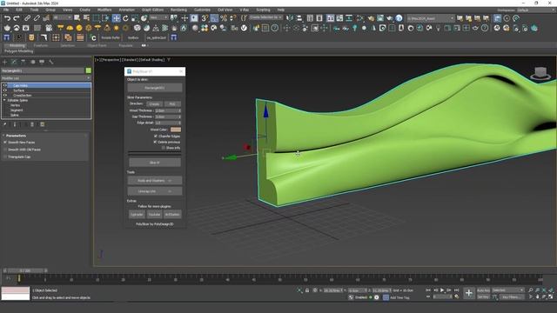
Task: Click the Set Key large plus icon
Action: (469, 293)
